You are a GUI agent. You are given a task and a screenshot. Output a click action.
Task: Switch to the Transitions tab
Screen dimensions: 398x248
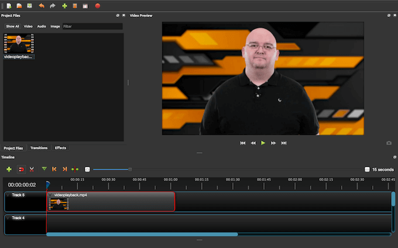(39, 148)
